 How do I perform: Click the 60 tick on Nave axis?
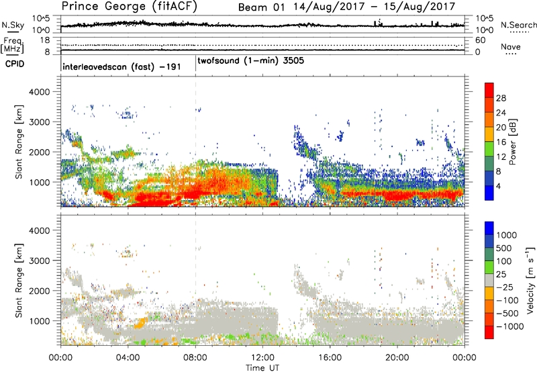tap(480, 40)
